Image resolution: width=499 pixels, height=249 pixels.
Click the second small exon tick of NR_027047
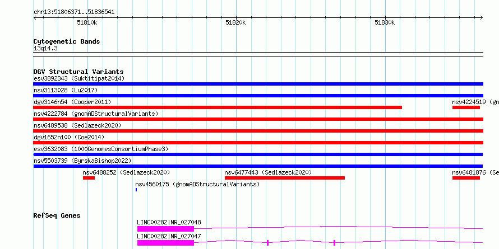click(x=335, y=243)
